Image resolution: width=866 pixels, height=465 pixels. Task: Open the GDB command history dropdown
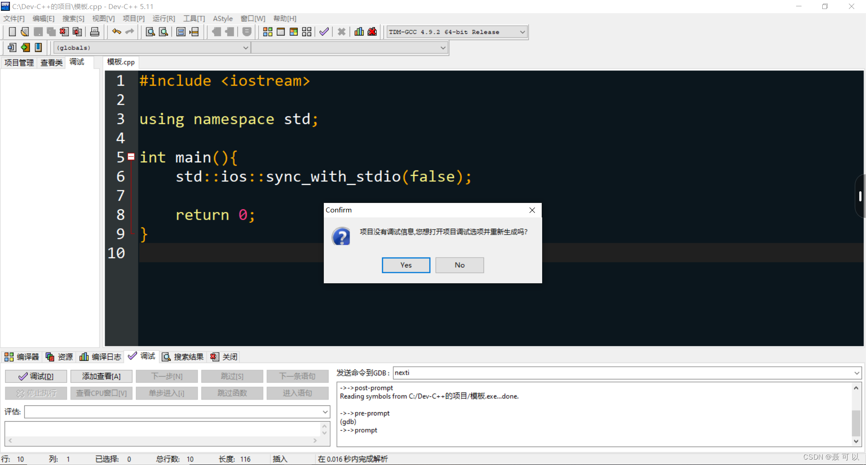[856, 373]
